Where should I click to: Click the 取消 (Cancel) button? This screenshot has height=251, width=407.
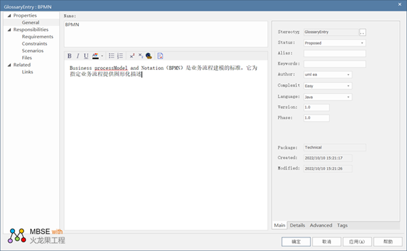tap(326, 242)
